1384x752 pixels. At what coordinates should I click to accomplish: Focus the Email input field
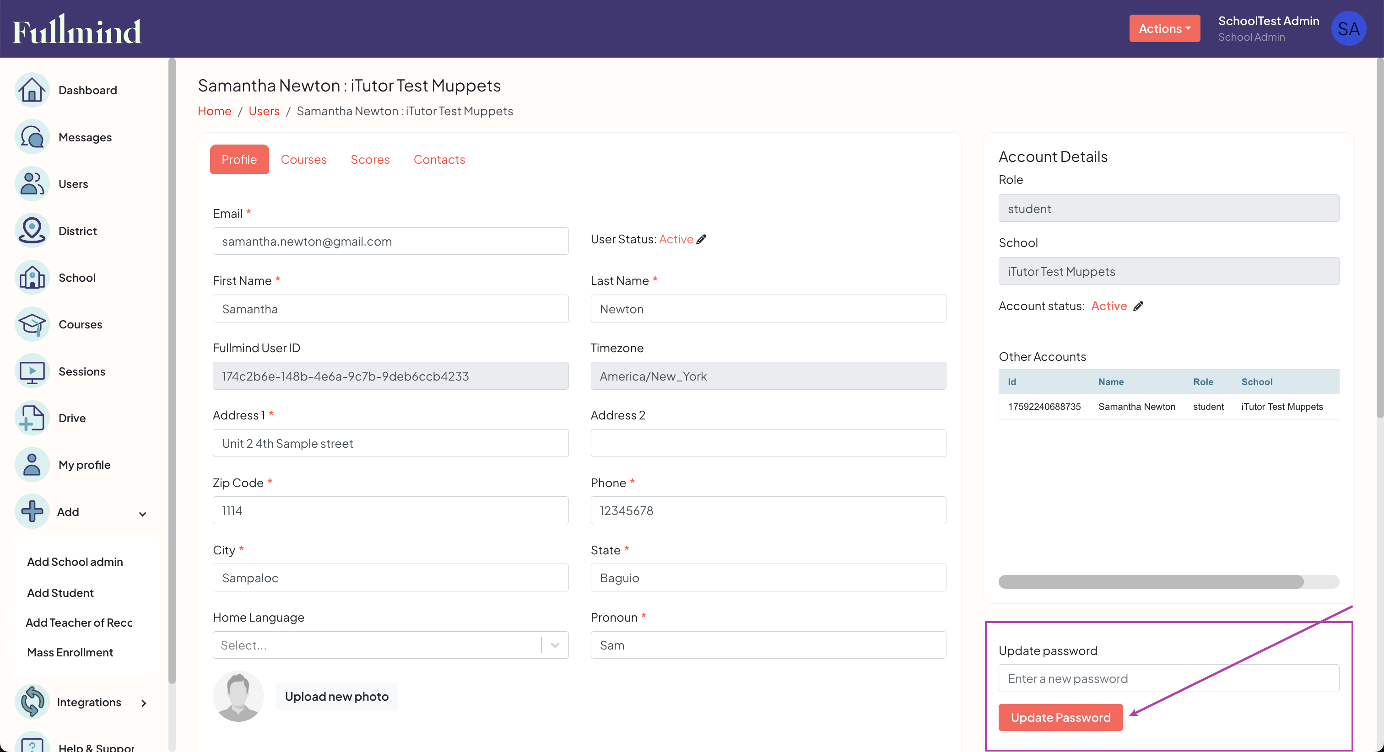click(390, 241)
